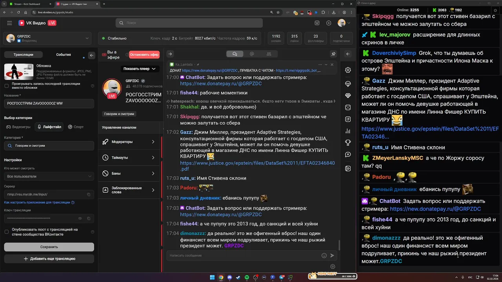Open Steam from the taskbar

[238, 277]
